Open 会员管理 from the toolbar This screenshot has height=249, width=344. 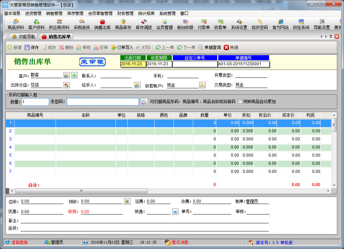[x=164, y=24]
